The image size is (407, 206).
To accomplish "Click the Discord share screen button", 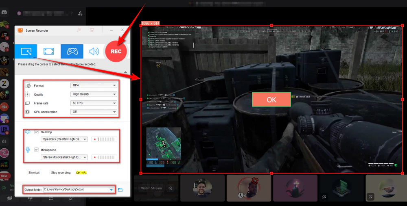I will (x=31, y=199).
